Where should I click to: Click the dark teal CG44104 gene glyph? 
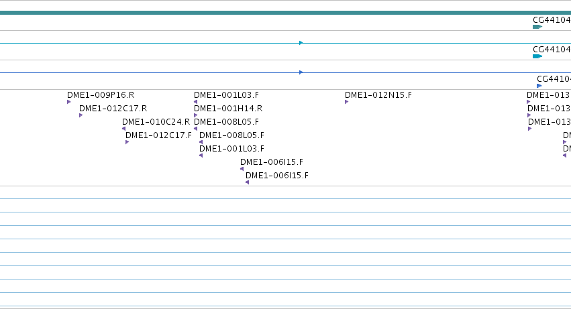coord(537,27)
